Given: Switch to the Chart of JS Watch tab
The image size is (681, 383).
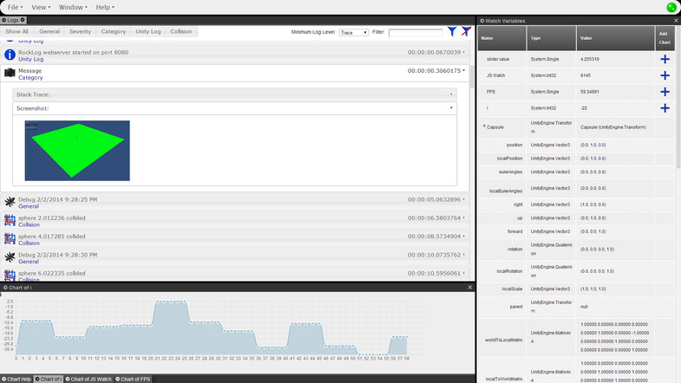Looking at the screenshot, I should (88, 379).
